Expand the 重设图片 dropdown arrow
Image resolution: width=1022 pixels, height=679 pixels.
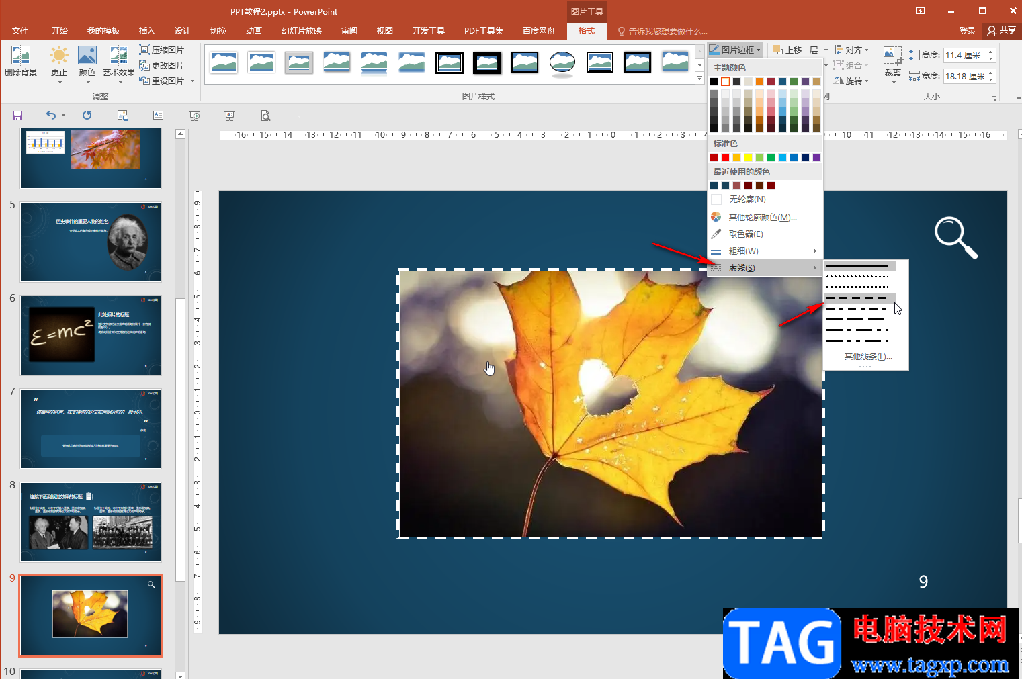(x=192, y=81)
